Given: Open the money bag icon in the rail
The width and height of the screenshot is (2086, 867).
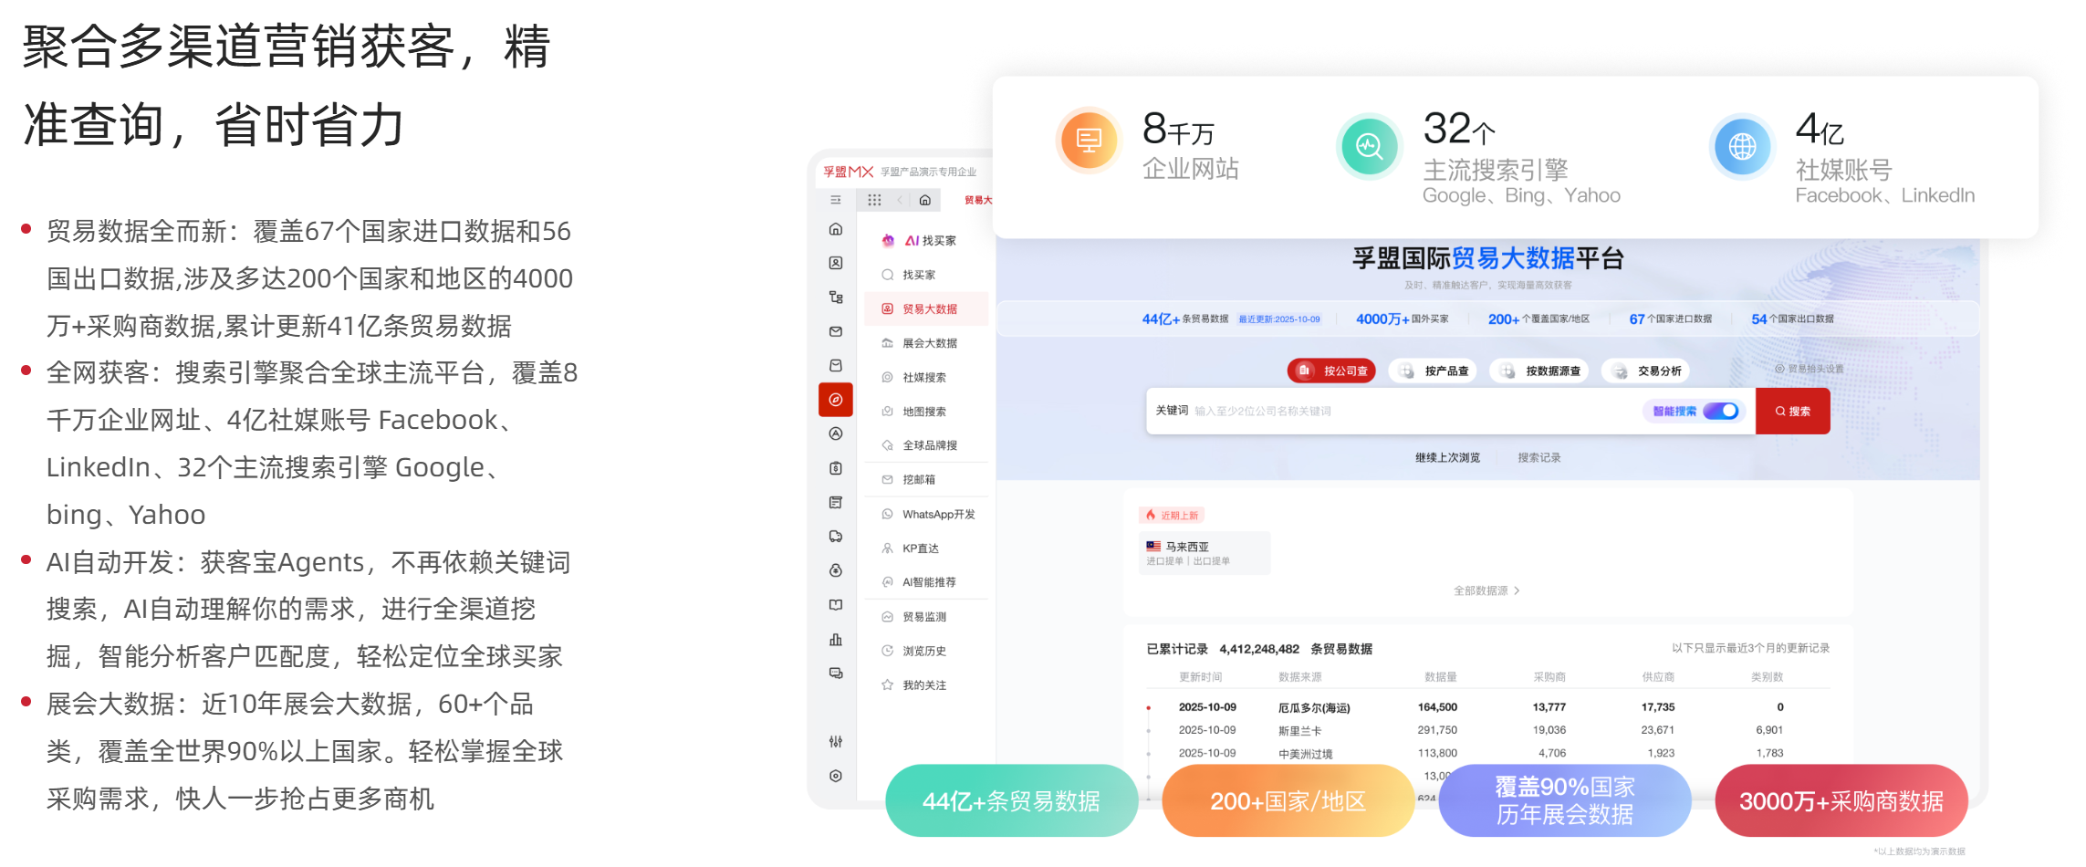Looking at the screenshot, I should pyautogui.click(x=836, y=570).
